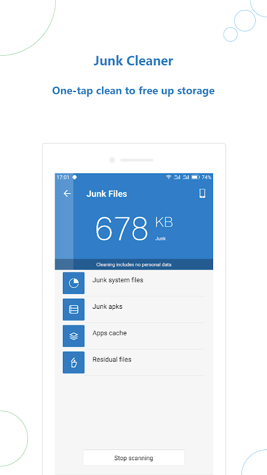Tap the Junk Files screen title
The height and width of the screenshot is (475, 267).
point(107,194)
